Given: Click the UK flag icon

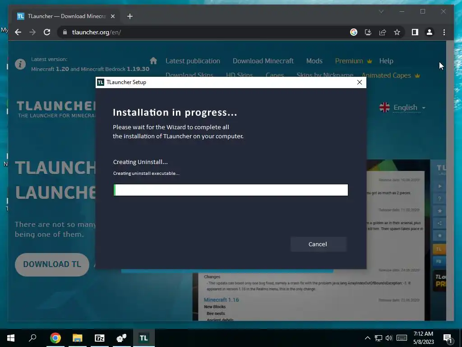Looking at the screenshot, I should click(384, 108).
